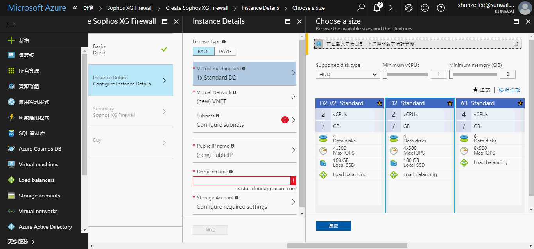Open Azure Active Directory in sidebar
The image size is (534, 249).
click(x=41, y=227)
